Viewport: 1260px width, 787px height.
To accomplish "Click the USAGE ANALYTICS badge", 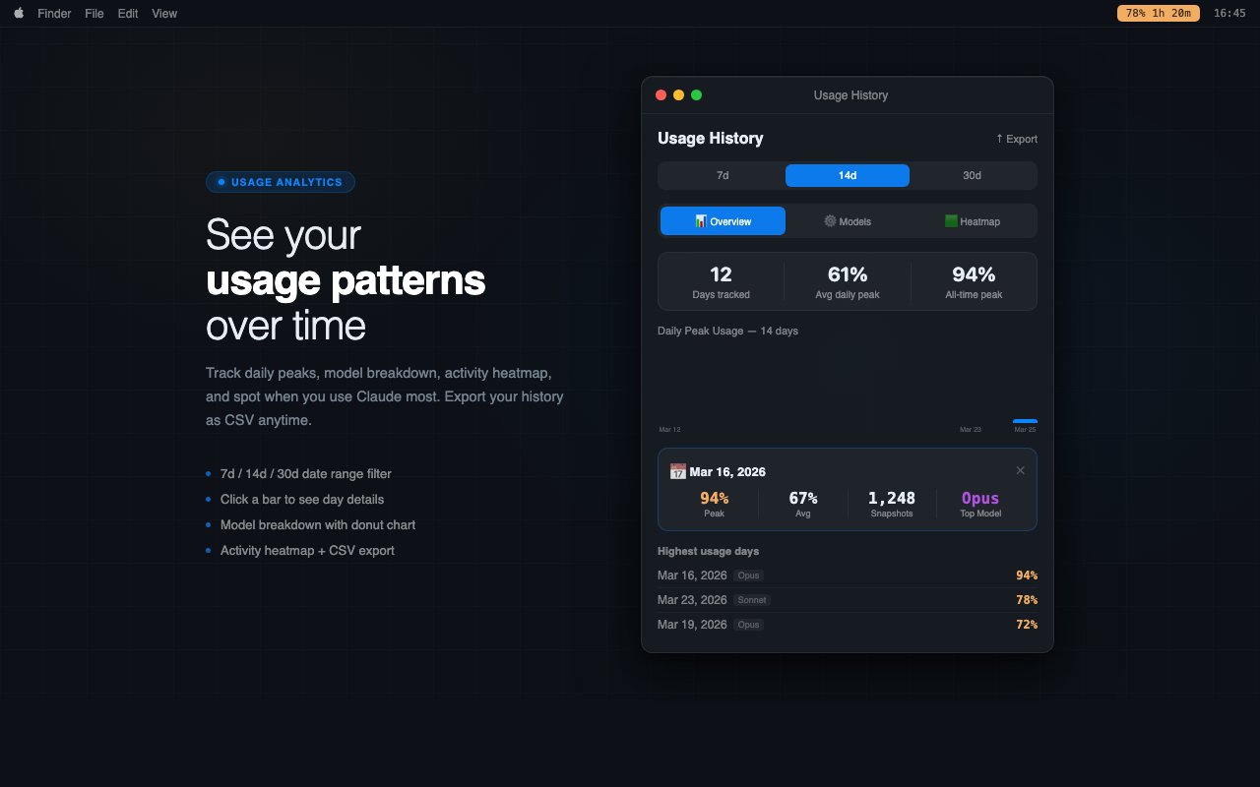I will (x=281, y=181).
